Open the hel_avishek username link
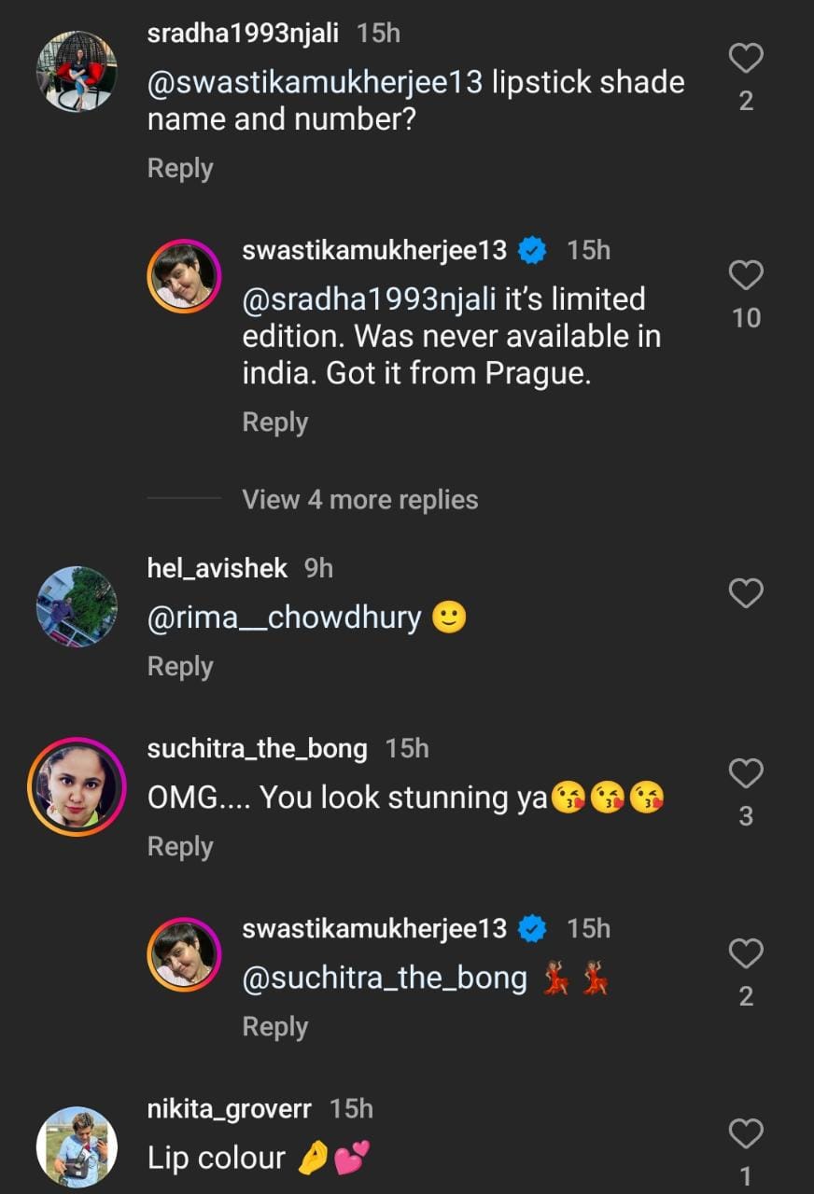 click(217, 568)
